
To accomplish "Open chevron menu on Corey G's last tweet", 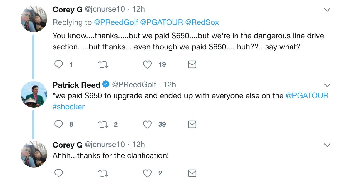I will coord(327,145).
